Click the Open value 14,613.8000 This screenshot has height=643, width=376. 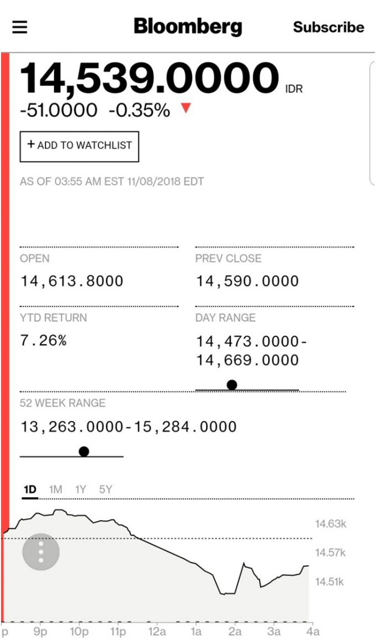coord(72,281)
